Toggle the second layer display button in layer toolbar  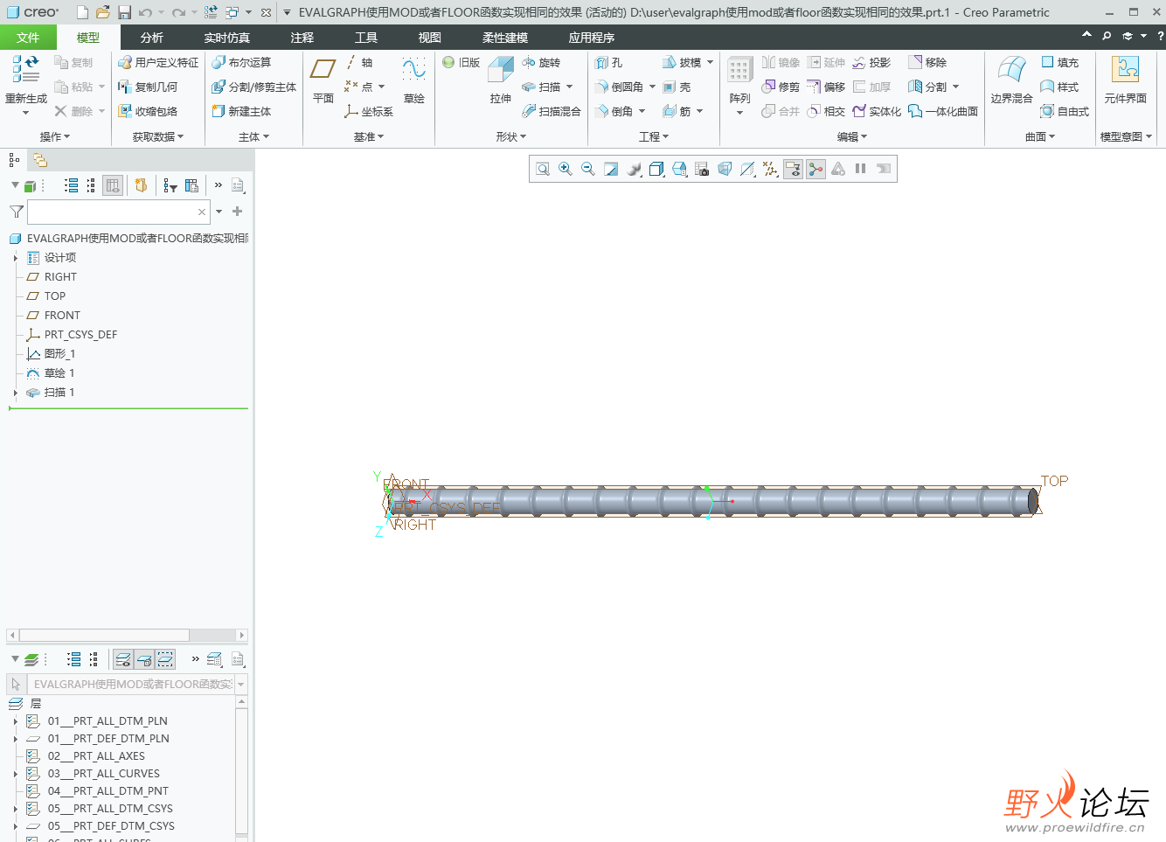pyautogui.click(x=144, y=659)
